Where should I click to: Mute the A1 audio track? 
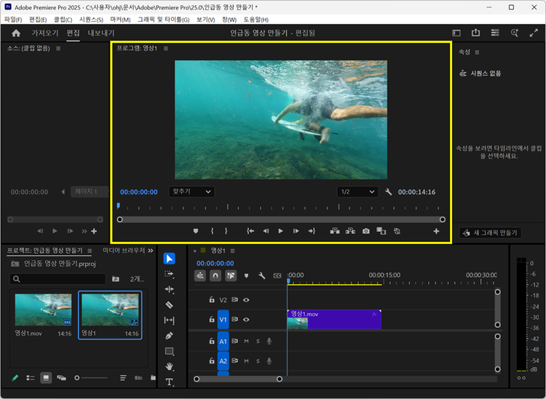[246, 341]
